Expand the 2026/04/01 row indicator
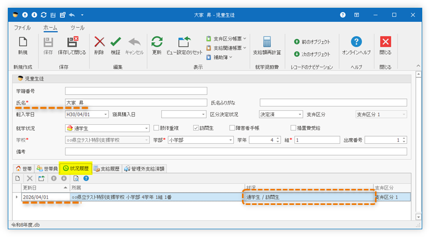 (17, 197)
